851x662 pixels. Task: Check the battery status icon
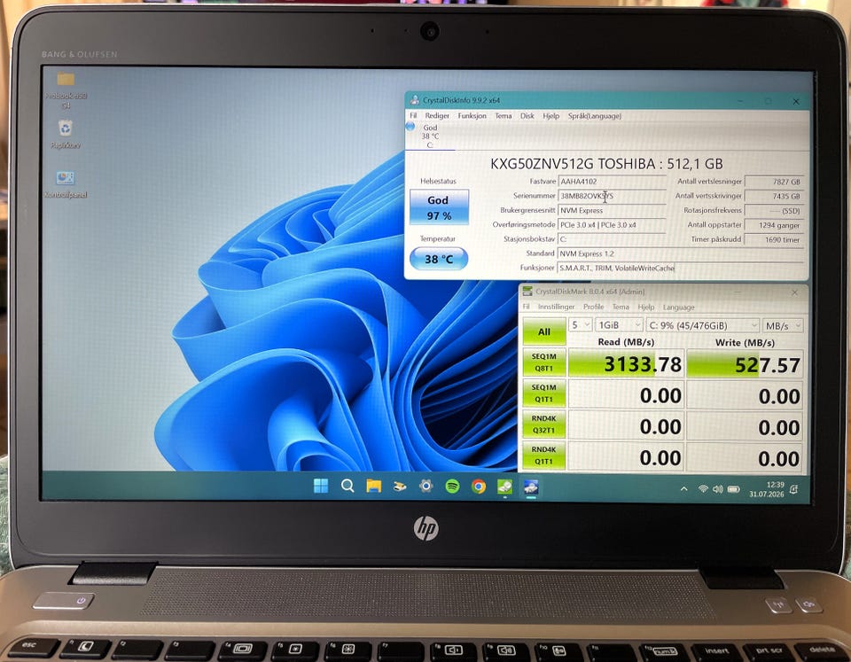[733, 489]
